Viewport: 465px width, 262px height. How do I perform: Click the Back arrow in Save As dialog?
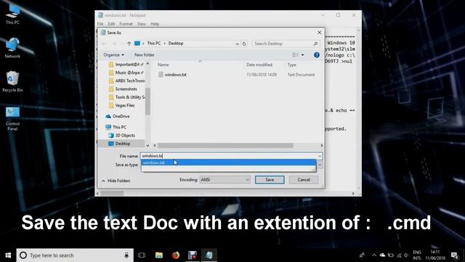[x=104, y=44]
